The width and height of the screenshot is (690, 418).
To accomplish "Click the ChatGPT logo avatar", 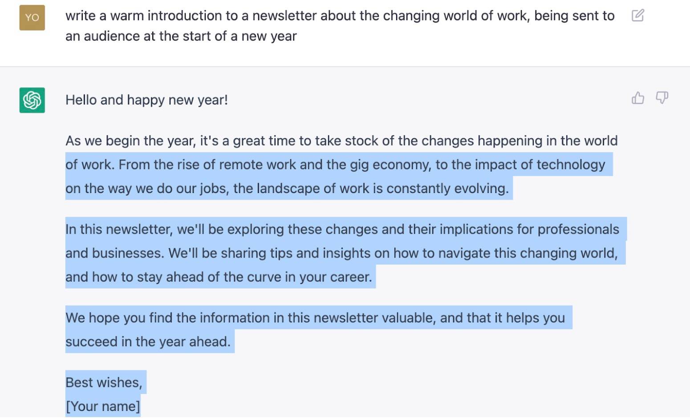I will [x=32, y=100].
